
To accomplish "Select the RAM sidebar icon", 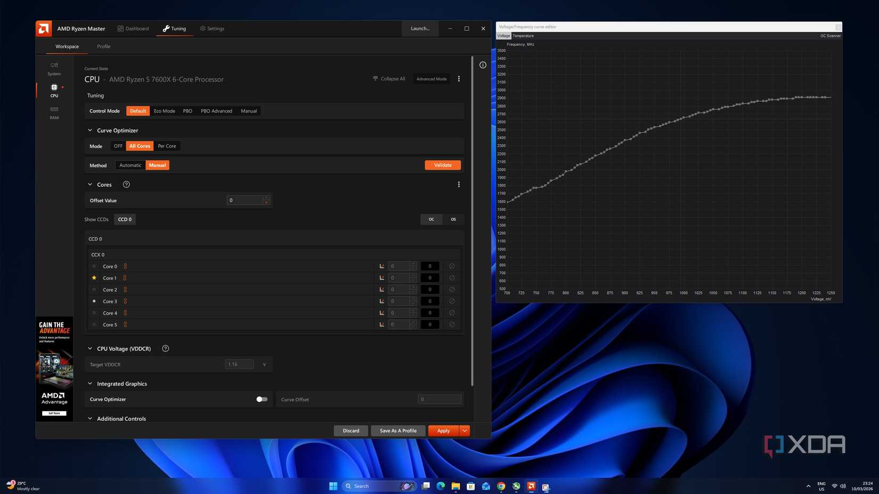I will pyautogui.click(x=54, y=112).
